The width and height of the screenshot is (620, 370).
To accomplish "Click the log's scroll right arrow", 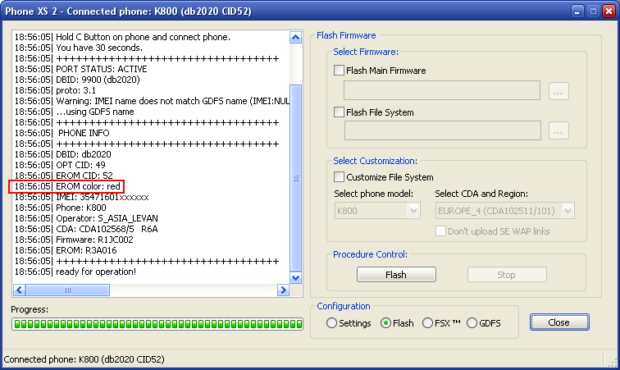I will [283, 290].
